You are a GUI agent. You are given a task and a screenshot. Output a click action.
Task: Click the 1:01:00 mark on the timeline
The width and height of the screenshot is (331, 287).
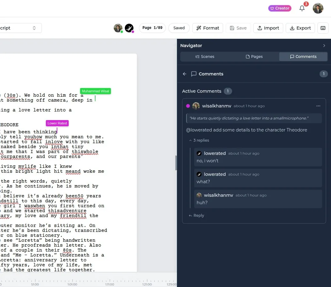point(72,284)
